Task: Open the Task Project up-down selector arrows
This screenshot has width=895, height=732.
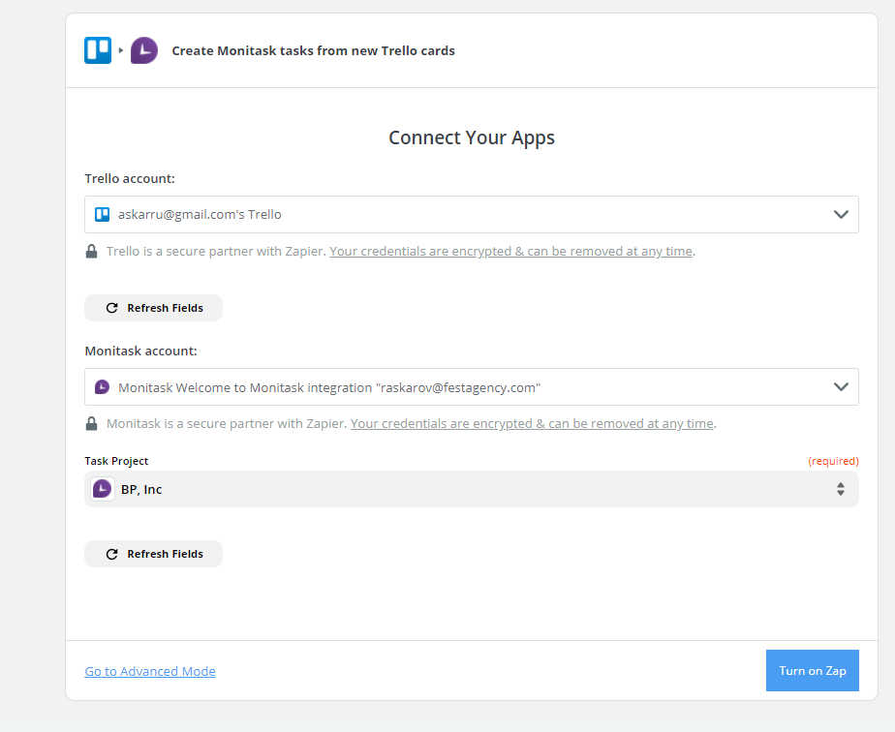Action: pos(840,490)
